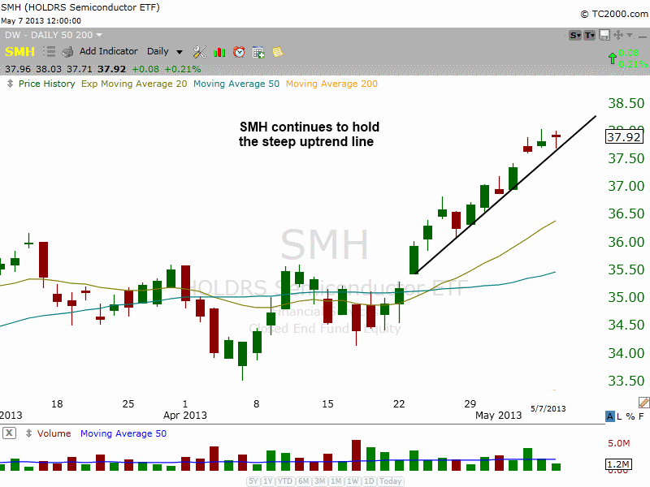Click the 37.92 current price marker box

624,137
